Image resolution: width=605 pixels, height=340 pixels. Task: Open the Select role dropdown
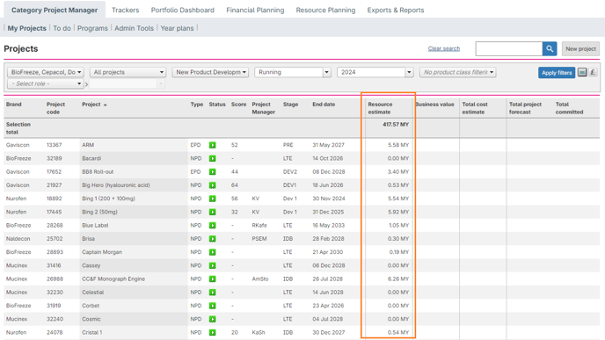tap(46, 83)
